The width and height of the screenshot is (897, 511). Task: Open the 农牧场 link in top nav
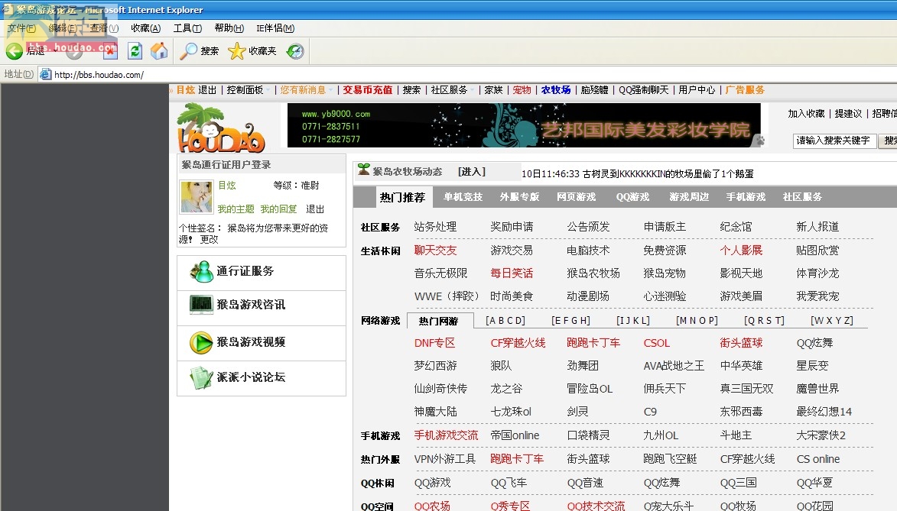[x=555, y=90]
